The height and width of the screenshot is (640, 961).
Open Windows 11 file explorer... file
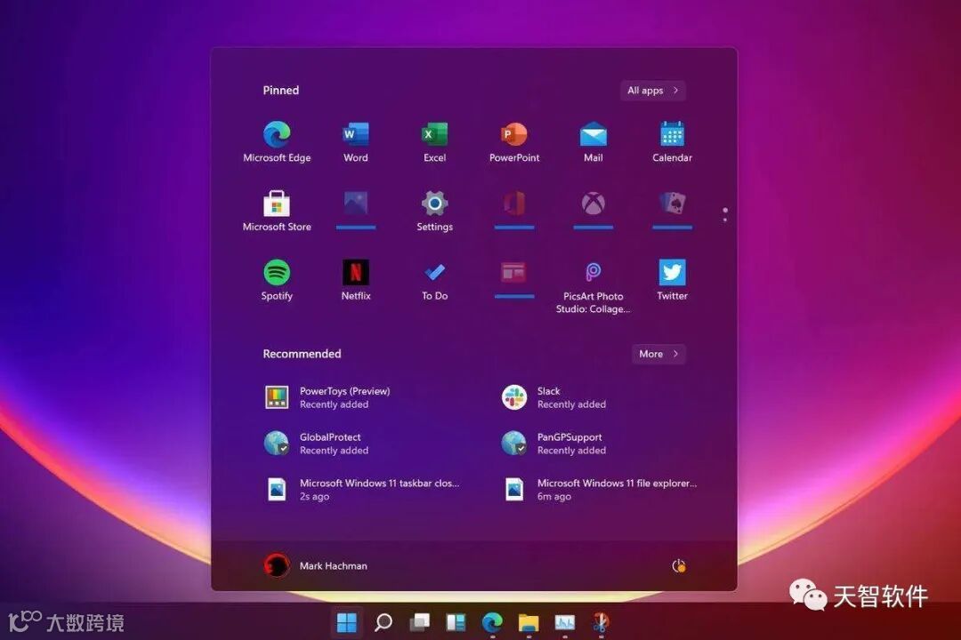click(x=600, y=490)
